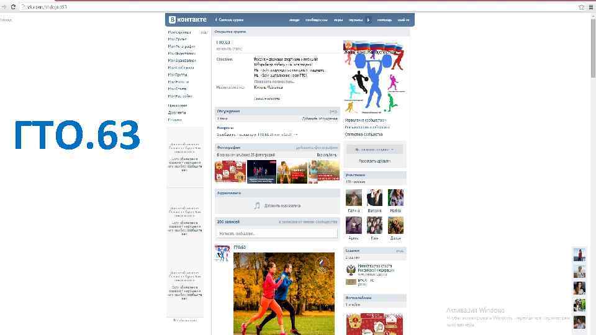Click the 'Свежие новости' link

pos(267,99)
